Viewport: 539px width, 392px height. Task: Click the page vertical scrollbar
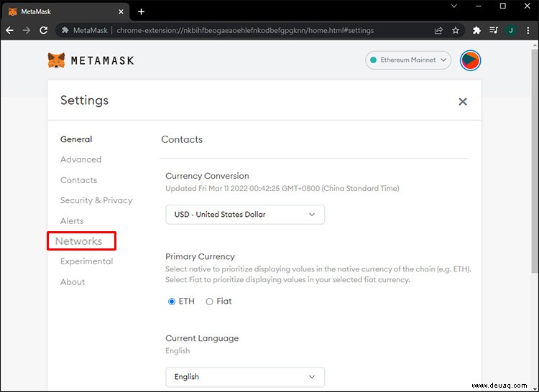pos(535,162)
